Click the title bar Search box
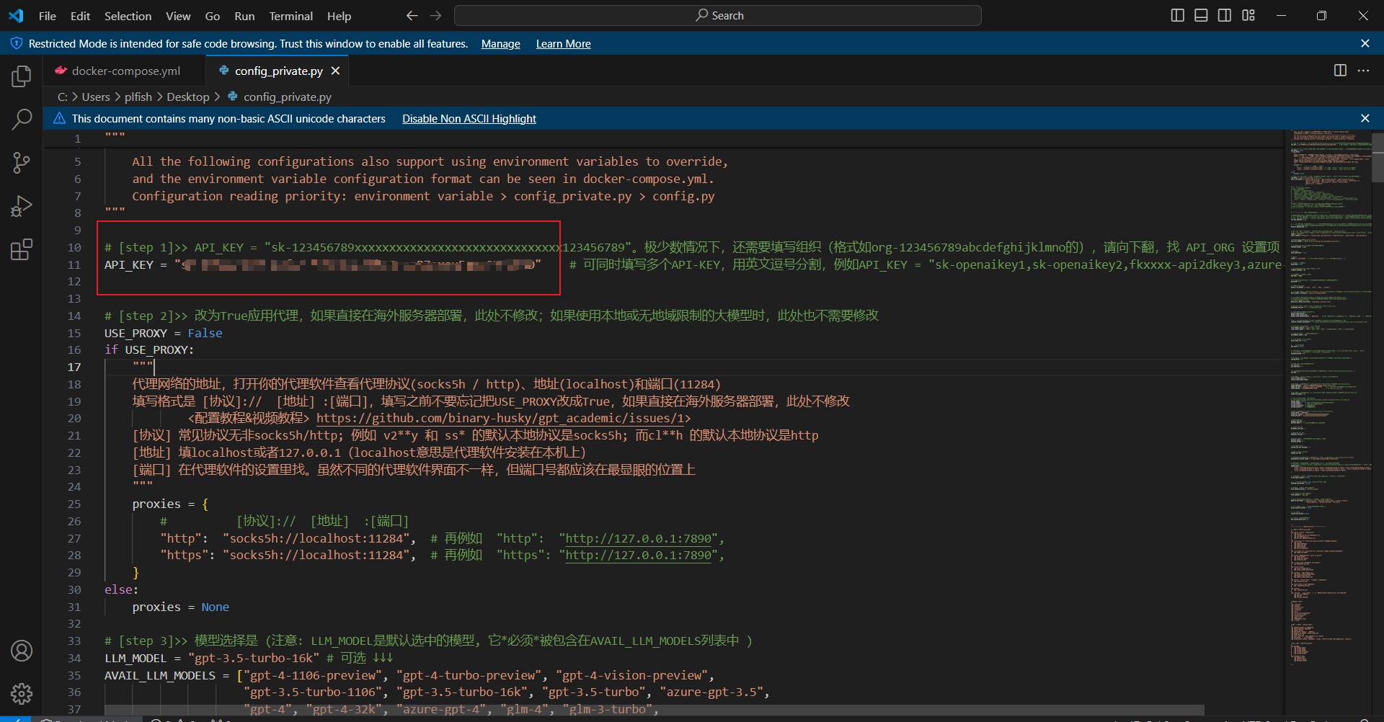The image size is (1384, 722). pos(718,16)
